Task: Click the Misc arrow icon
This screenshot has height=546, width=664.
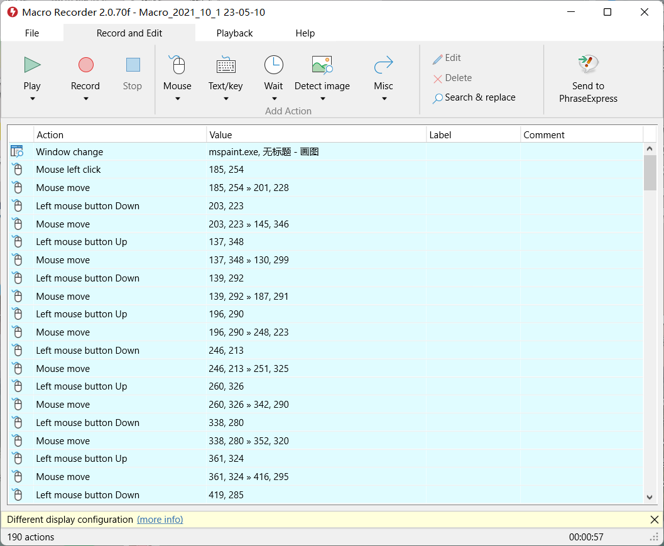Action: pos(383,65)
